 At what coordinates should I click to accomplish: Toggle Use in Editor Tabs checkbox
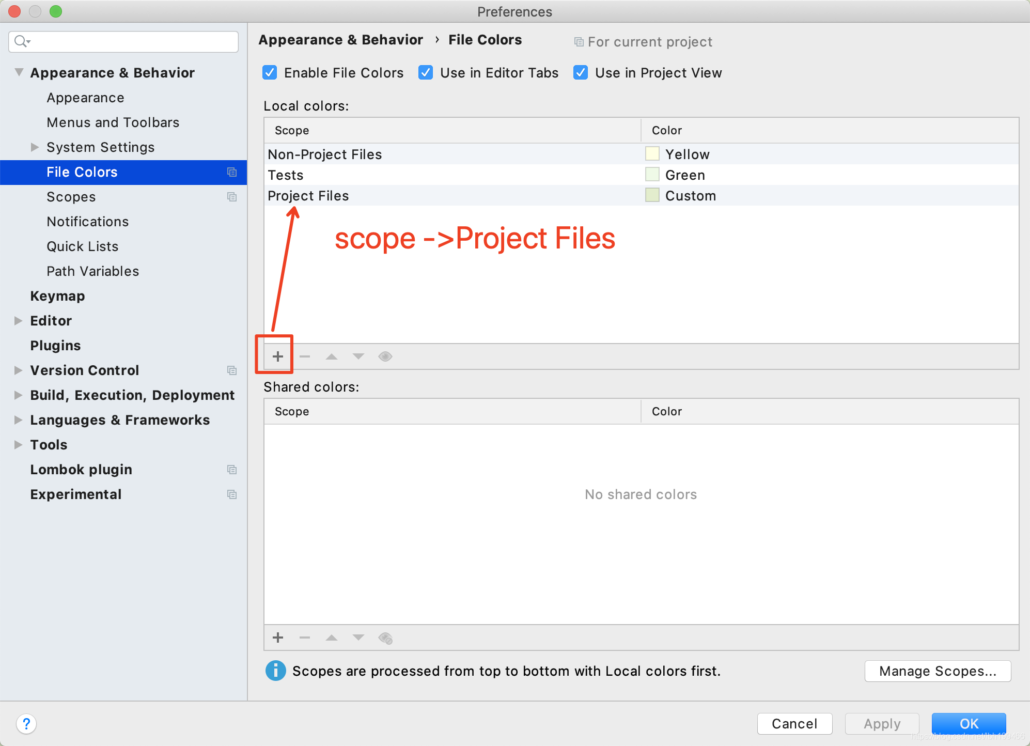coord(425,73)
